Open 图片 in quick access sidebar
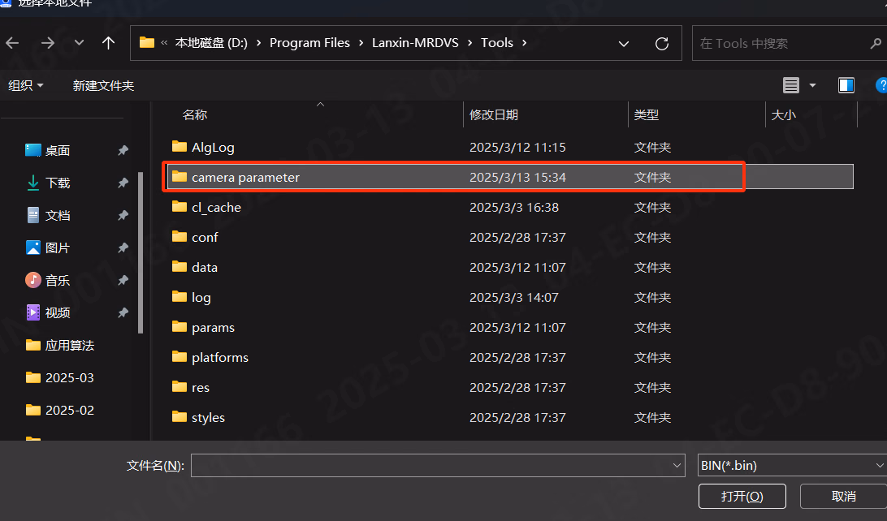 point(47,248)
